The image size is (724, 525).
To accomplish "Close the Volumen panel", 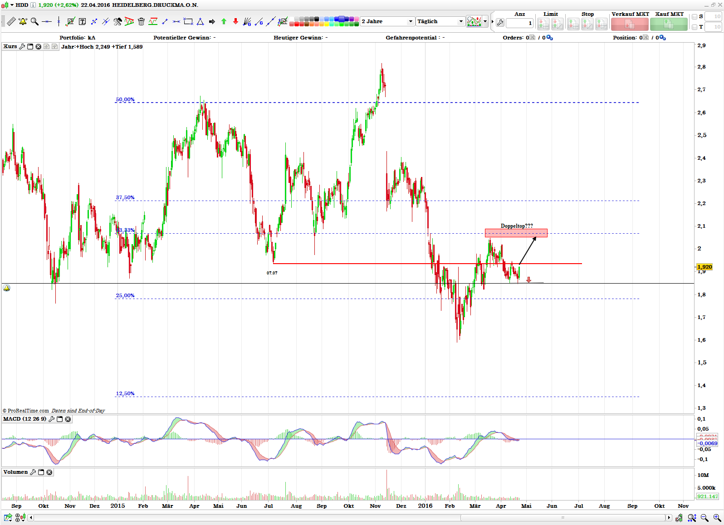I will pos(49,472).
